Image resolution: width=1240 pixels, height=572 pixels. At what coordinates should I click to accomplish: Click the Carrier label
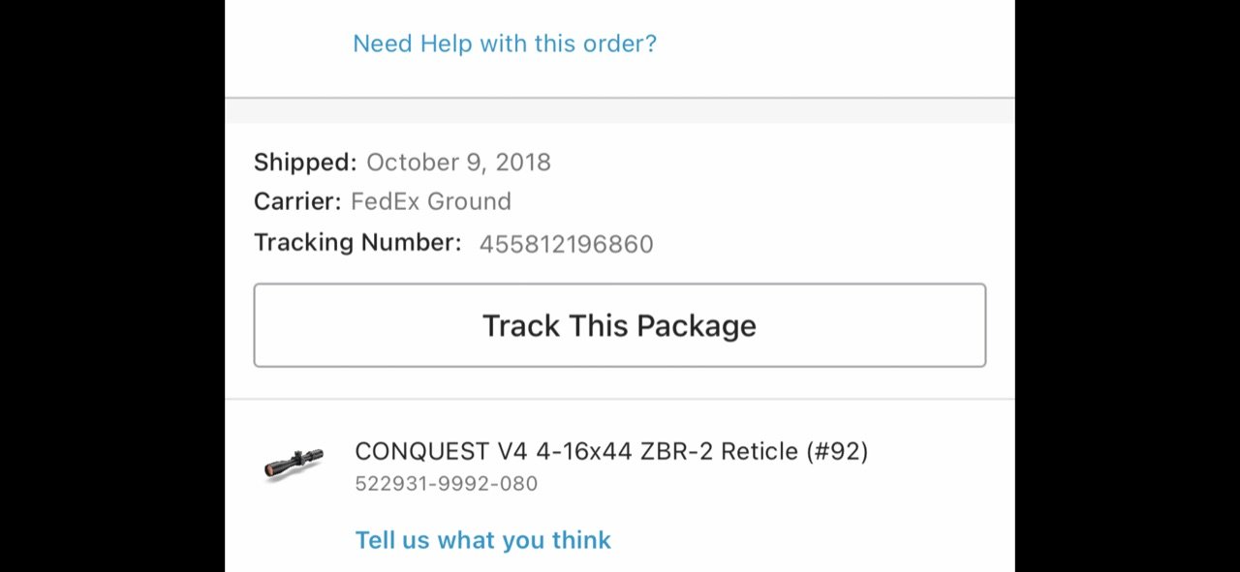click(297, 201)
